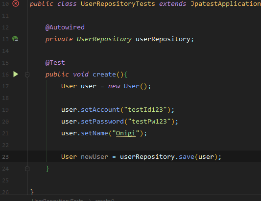Screen dimensions: 261x201
Task: Click the setName method call
Action: coord(95,133)
